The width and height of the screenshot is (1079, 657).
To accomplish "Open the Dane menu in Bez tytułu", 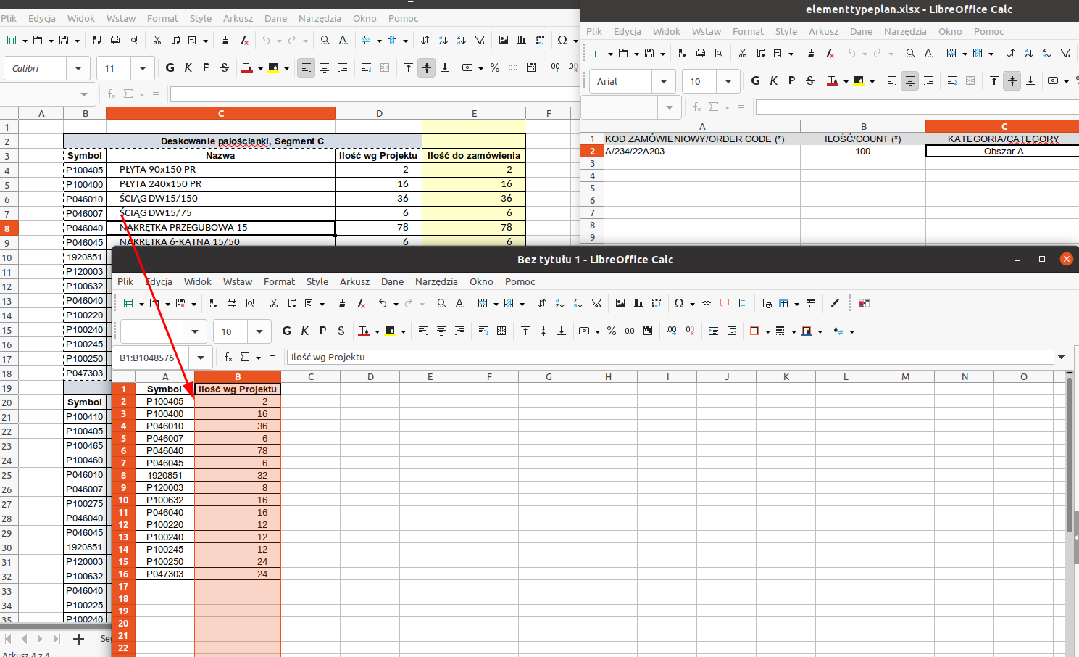I will [x=392, y=281].
